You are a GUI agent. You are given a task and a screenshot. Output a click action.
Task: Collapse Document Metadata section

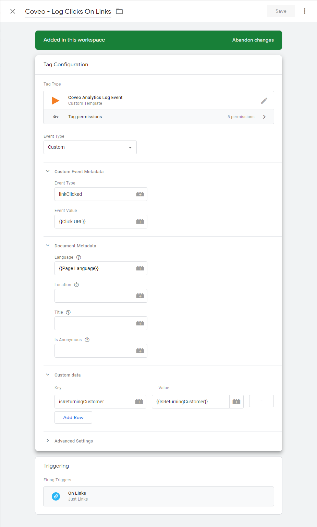tap(48, 246)
